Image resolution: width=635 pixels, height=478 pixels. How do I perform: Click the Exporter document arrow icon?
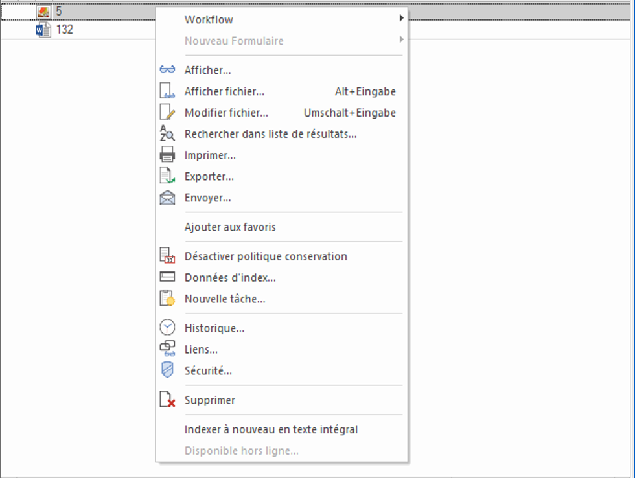coord(167,176)
